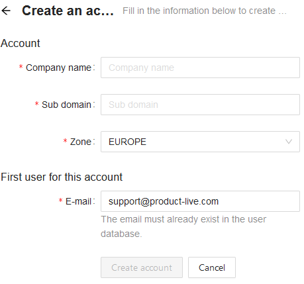Go back using the left arrow icon

pyautogui.click(x=6, y=11)
